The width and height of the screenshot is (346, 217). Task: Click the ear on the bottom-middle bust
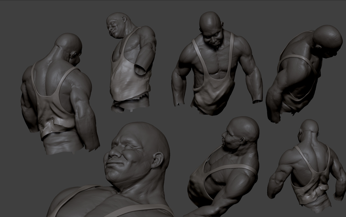pyautogui.click(x=242, y=140)
